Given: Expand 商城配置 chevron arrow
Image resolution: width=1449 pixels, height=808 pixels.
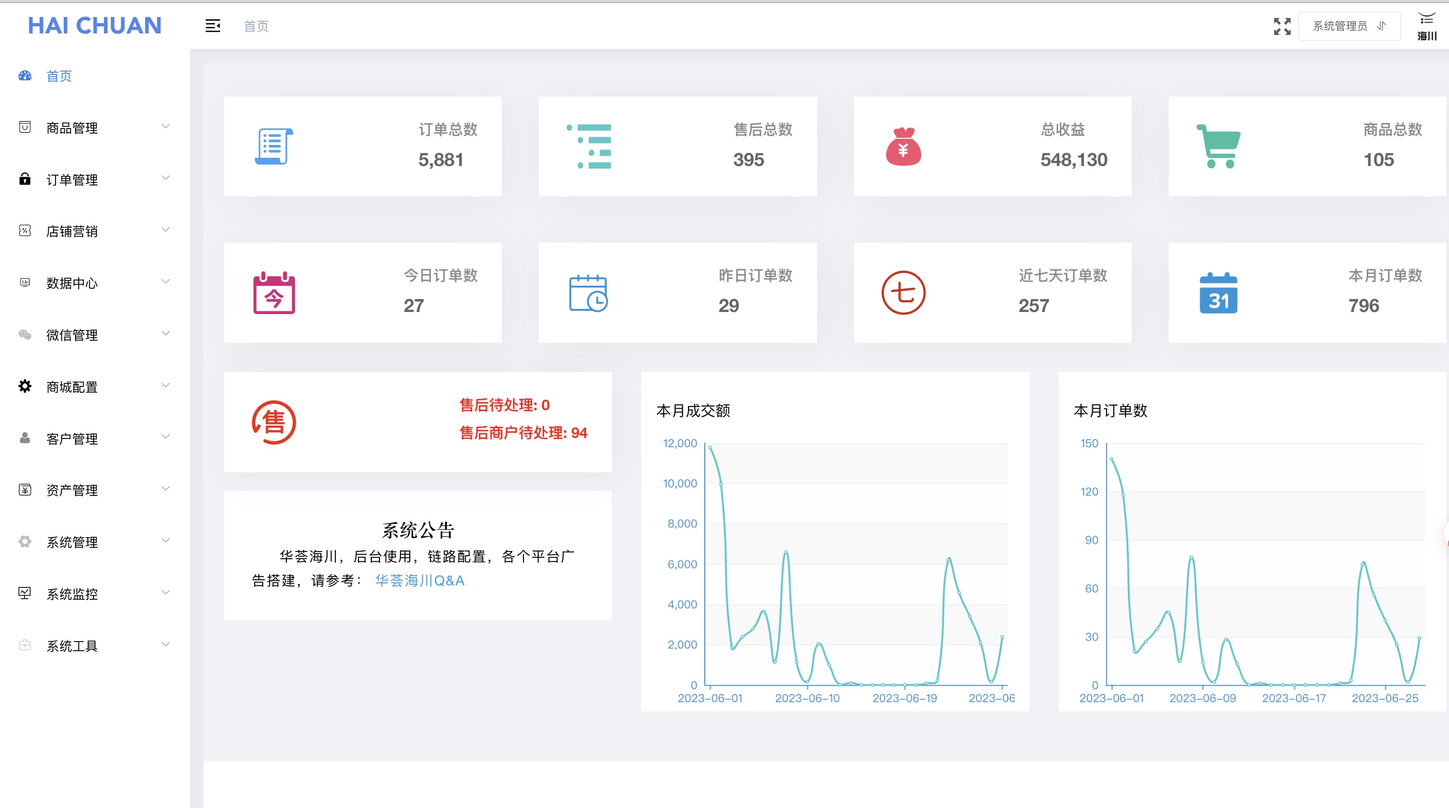Looking at the screenshot, I should [x=166, y=385].
